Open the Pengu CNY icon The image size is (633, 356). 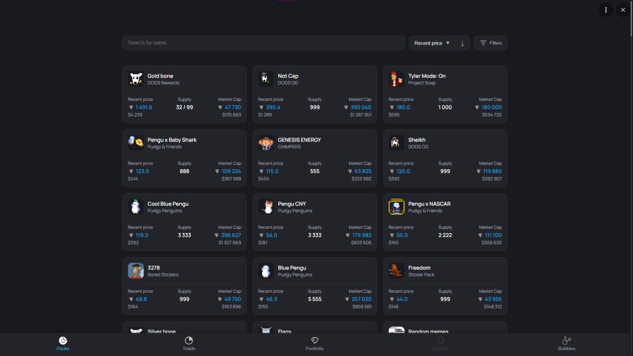266,207
